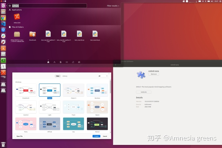Open WPS Writer from the launcher
This screenshot has width=222, height=148.
coord(3,30)
